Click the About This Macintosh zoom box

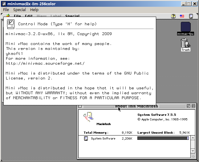(189, 106)
